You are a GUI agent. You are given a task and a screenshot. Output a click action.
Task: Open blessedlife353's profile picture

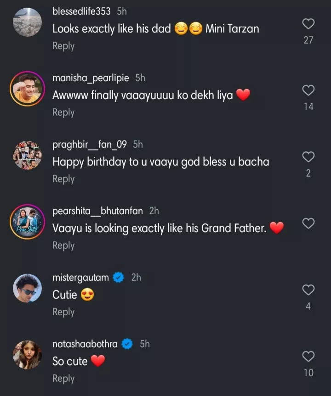(28, 22)
